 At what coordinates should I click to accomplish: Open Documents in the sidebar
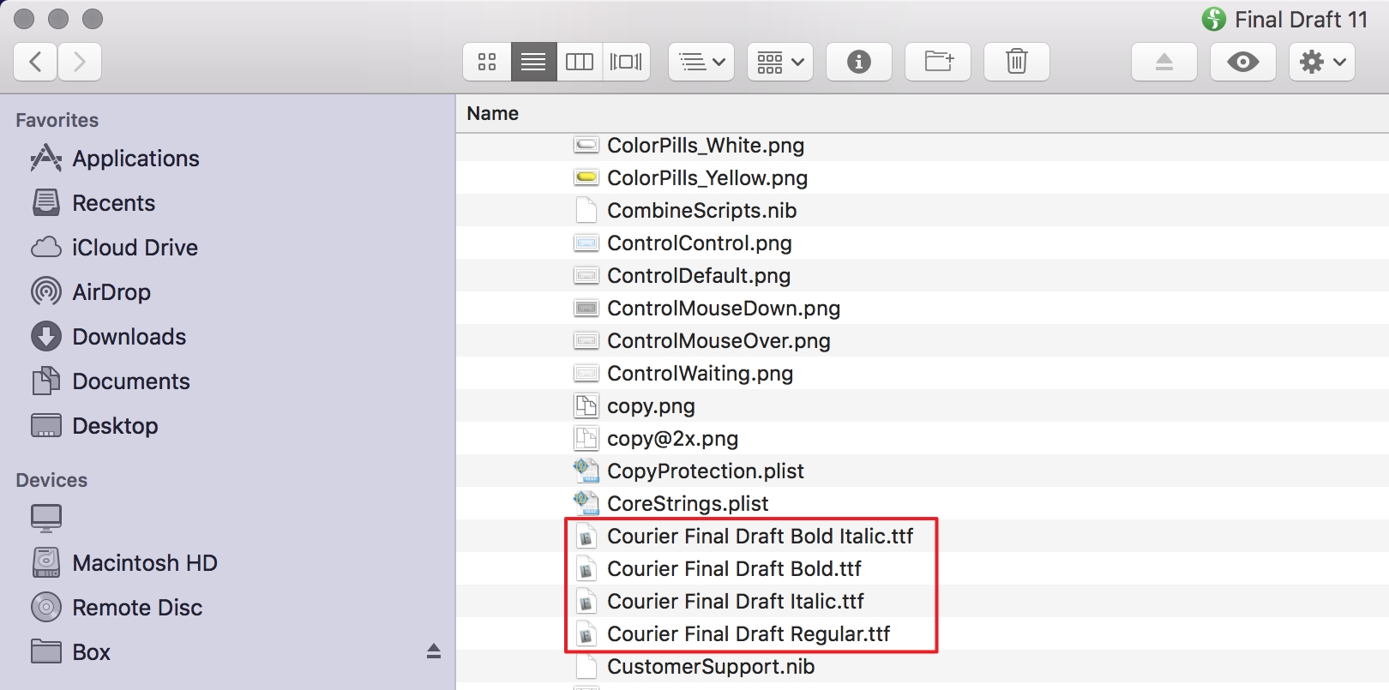point(130,381)
